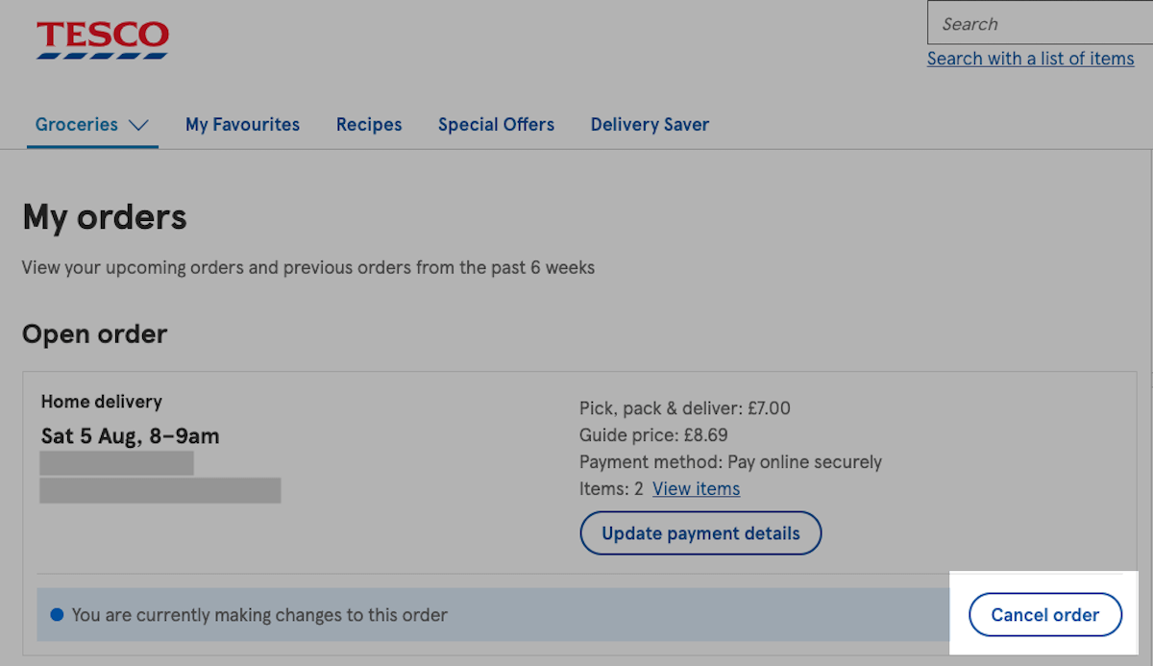Click the chevron next to Groceries
Image resolution: width=1153 pixels, height=666 pixels.
click(x=140, y=125)
